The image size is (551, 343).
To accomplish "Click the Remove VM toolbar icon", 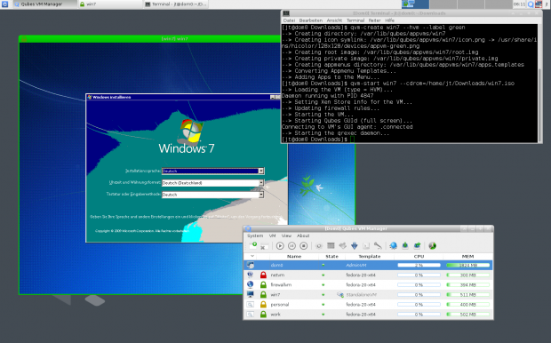I will tap(264, 246).
